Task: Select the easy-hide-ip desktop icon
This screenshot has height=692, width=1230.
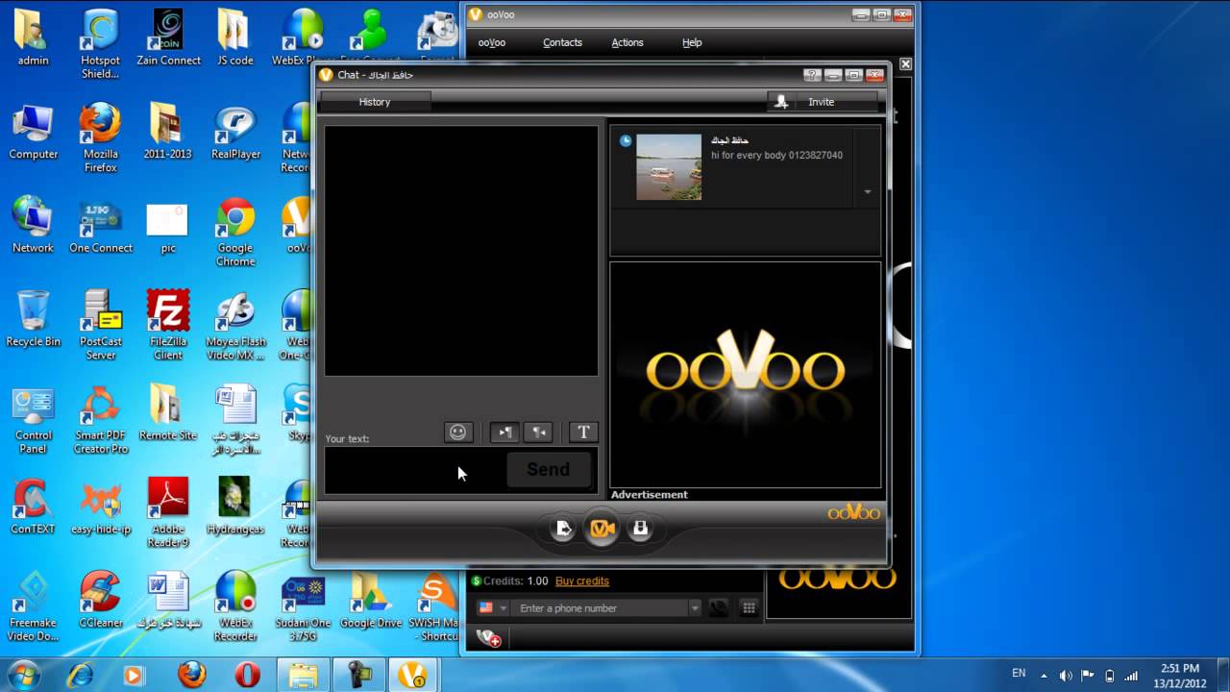Action: [x=100, y=507]
